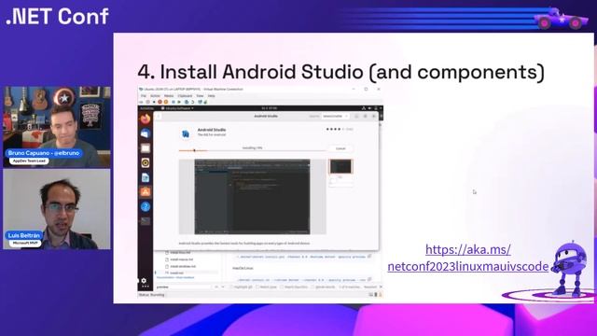Open the Action menu in Virtual Machine Connection

[x=155, y=96]
